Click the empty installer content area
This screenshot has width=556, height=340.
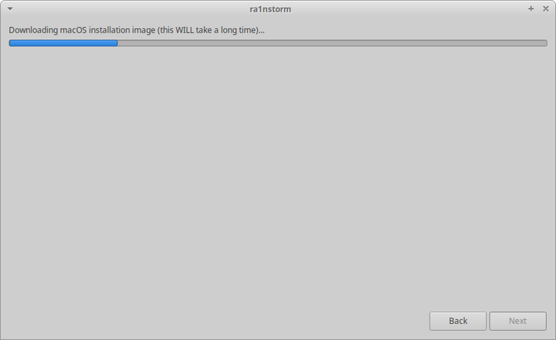tap(278, 178)
